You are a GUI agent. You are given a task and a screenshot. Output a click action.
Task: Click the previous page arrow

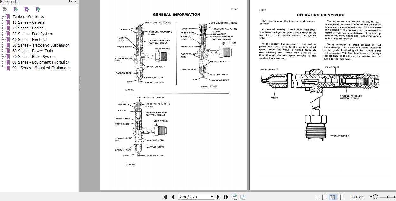[x=173, y=197]
